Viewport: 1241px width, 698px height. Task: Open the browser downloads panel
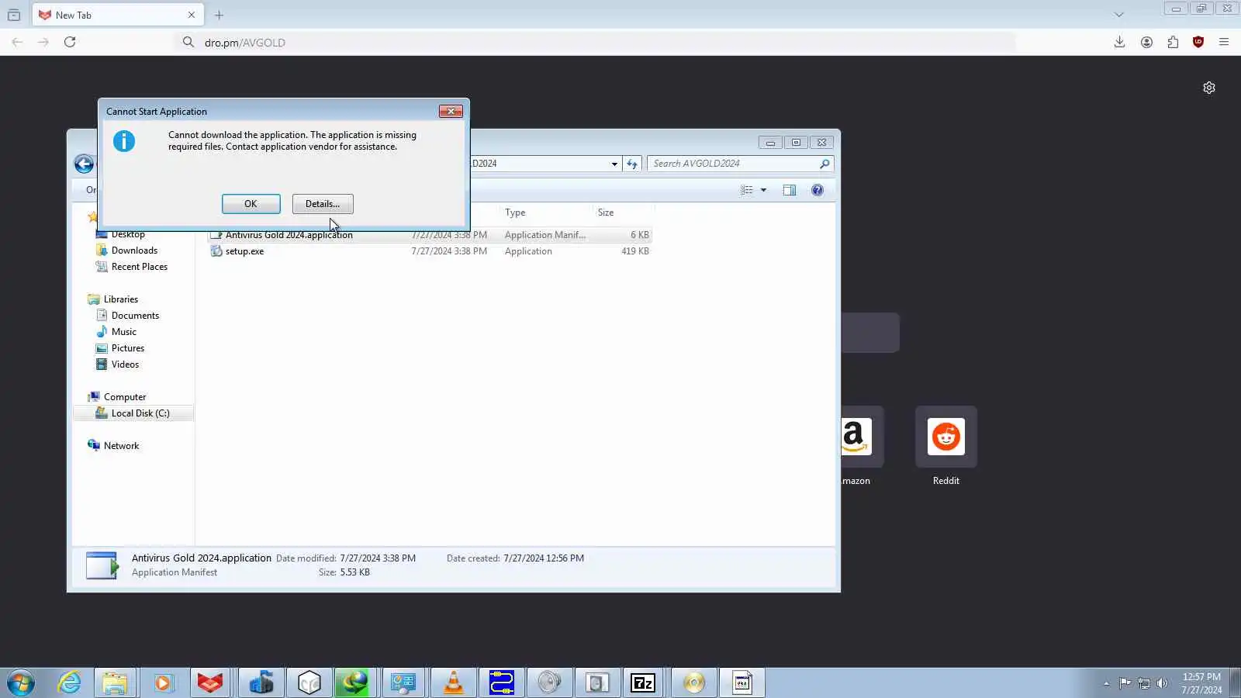(x=1119, y=42)
